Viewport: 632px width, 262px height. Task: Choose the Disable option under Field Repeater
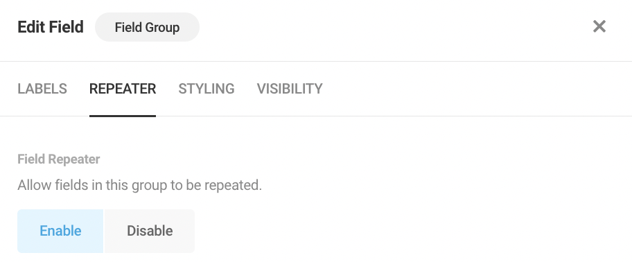point(150,231)
